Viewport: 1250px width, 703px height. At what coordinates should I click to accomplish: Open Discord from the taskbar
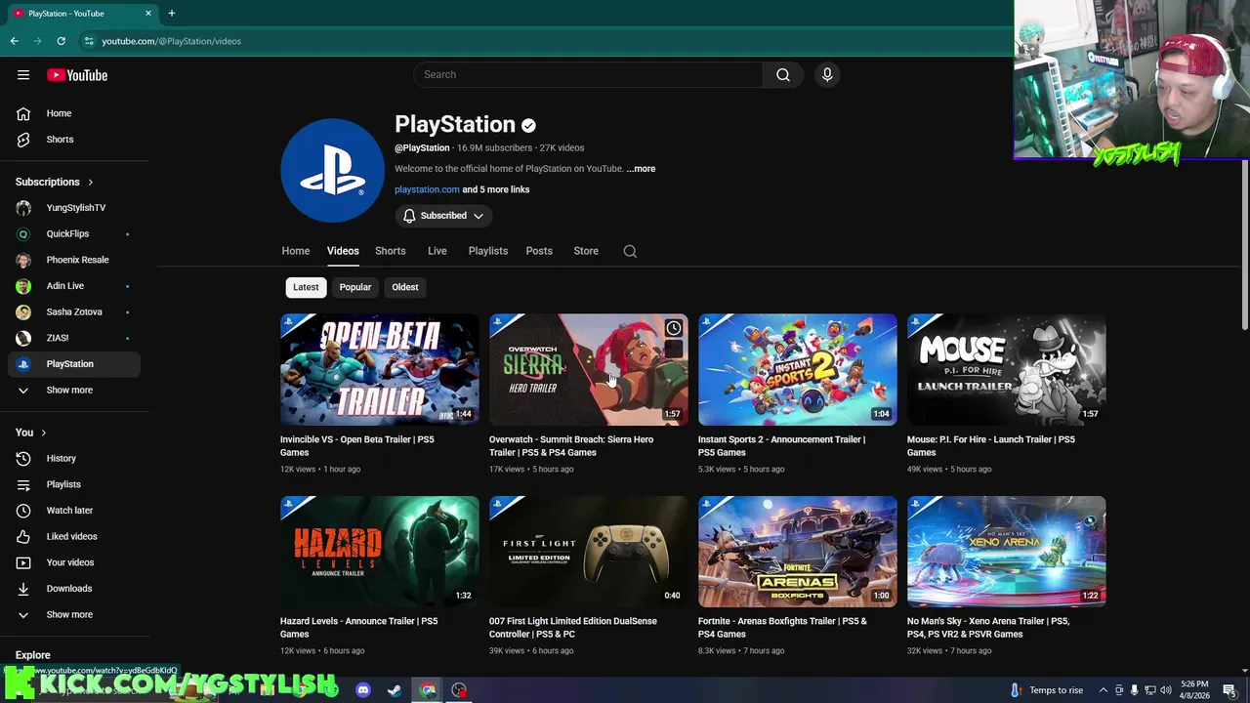point(363,690)
